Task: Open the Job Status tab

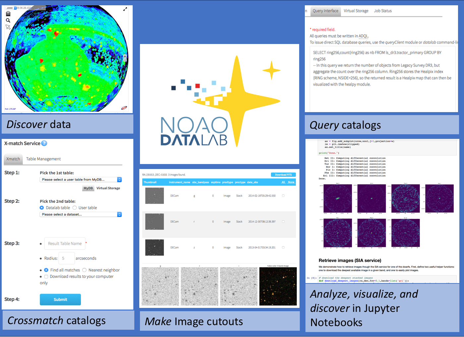Action: pyautogui.click(x=383, y=11)
